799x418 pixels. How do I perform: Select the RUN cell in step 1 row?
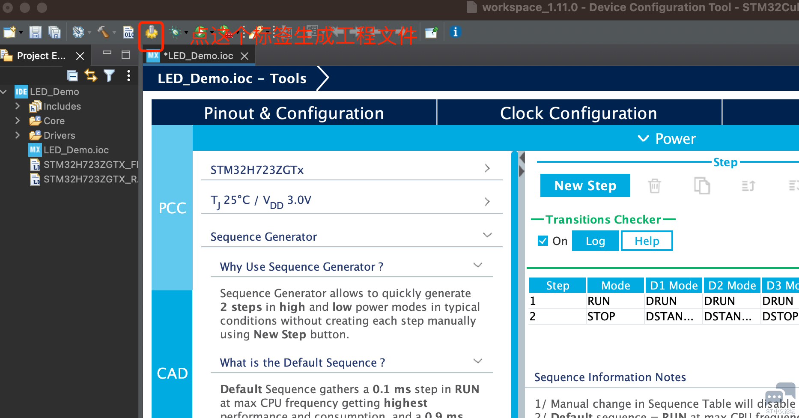[615, 301]
